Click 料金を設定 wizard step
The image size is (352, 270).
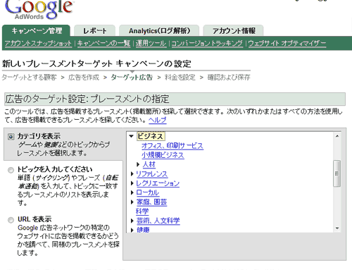click(x=180, y=78)
